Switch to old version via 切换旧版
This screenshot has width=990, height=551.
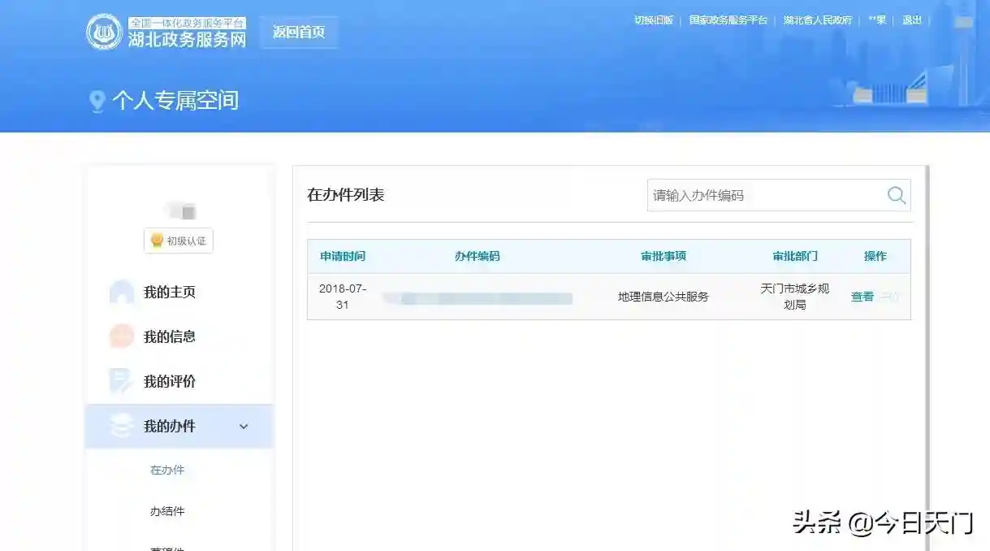pos(654,20)
